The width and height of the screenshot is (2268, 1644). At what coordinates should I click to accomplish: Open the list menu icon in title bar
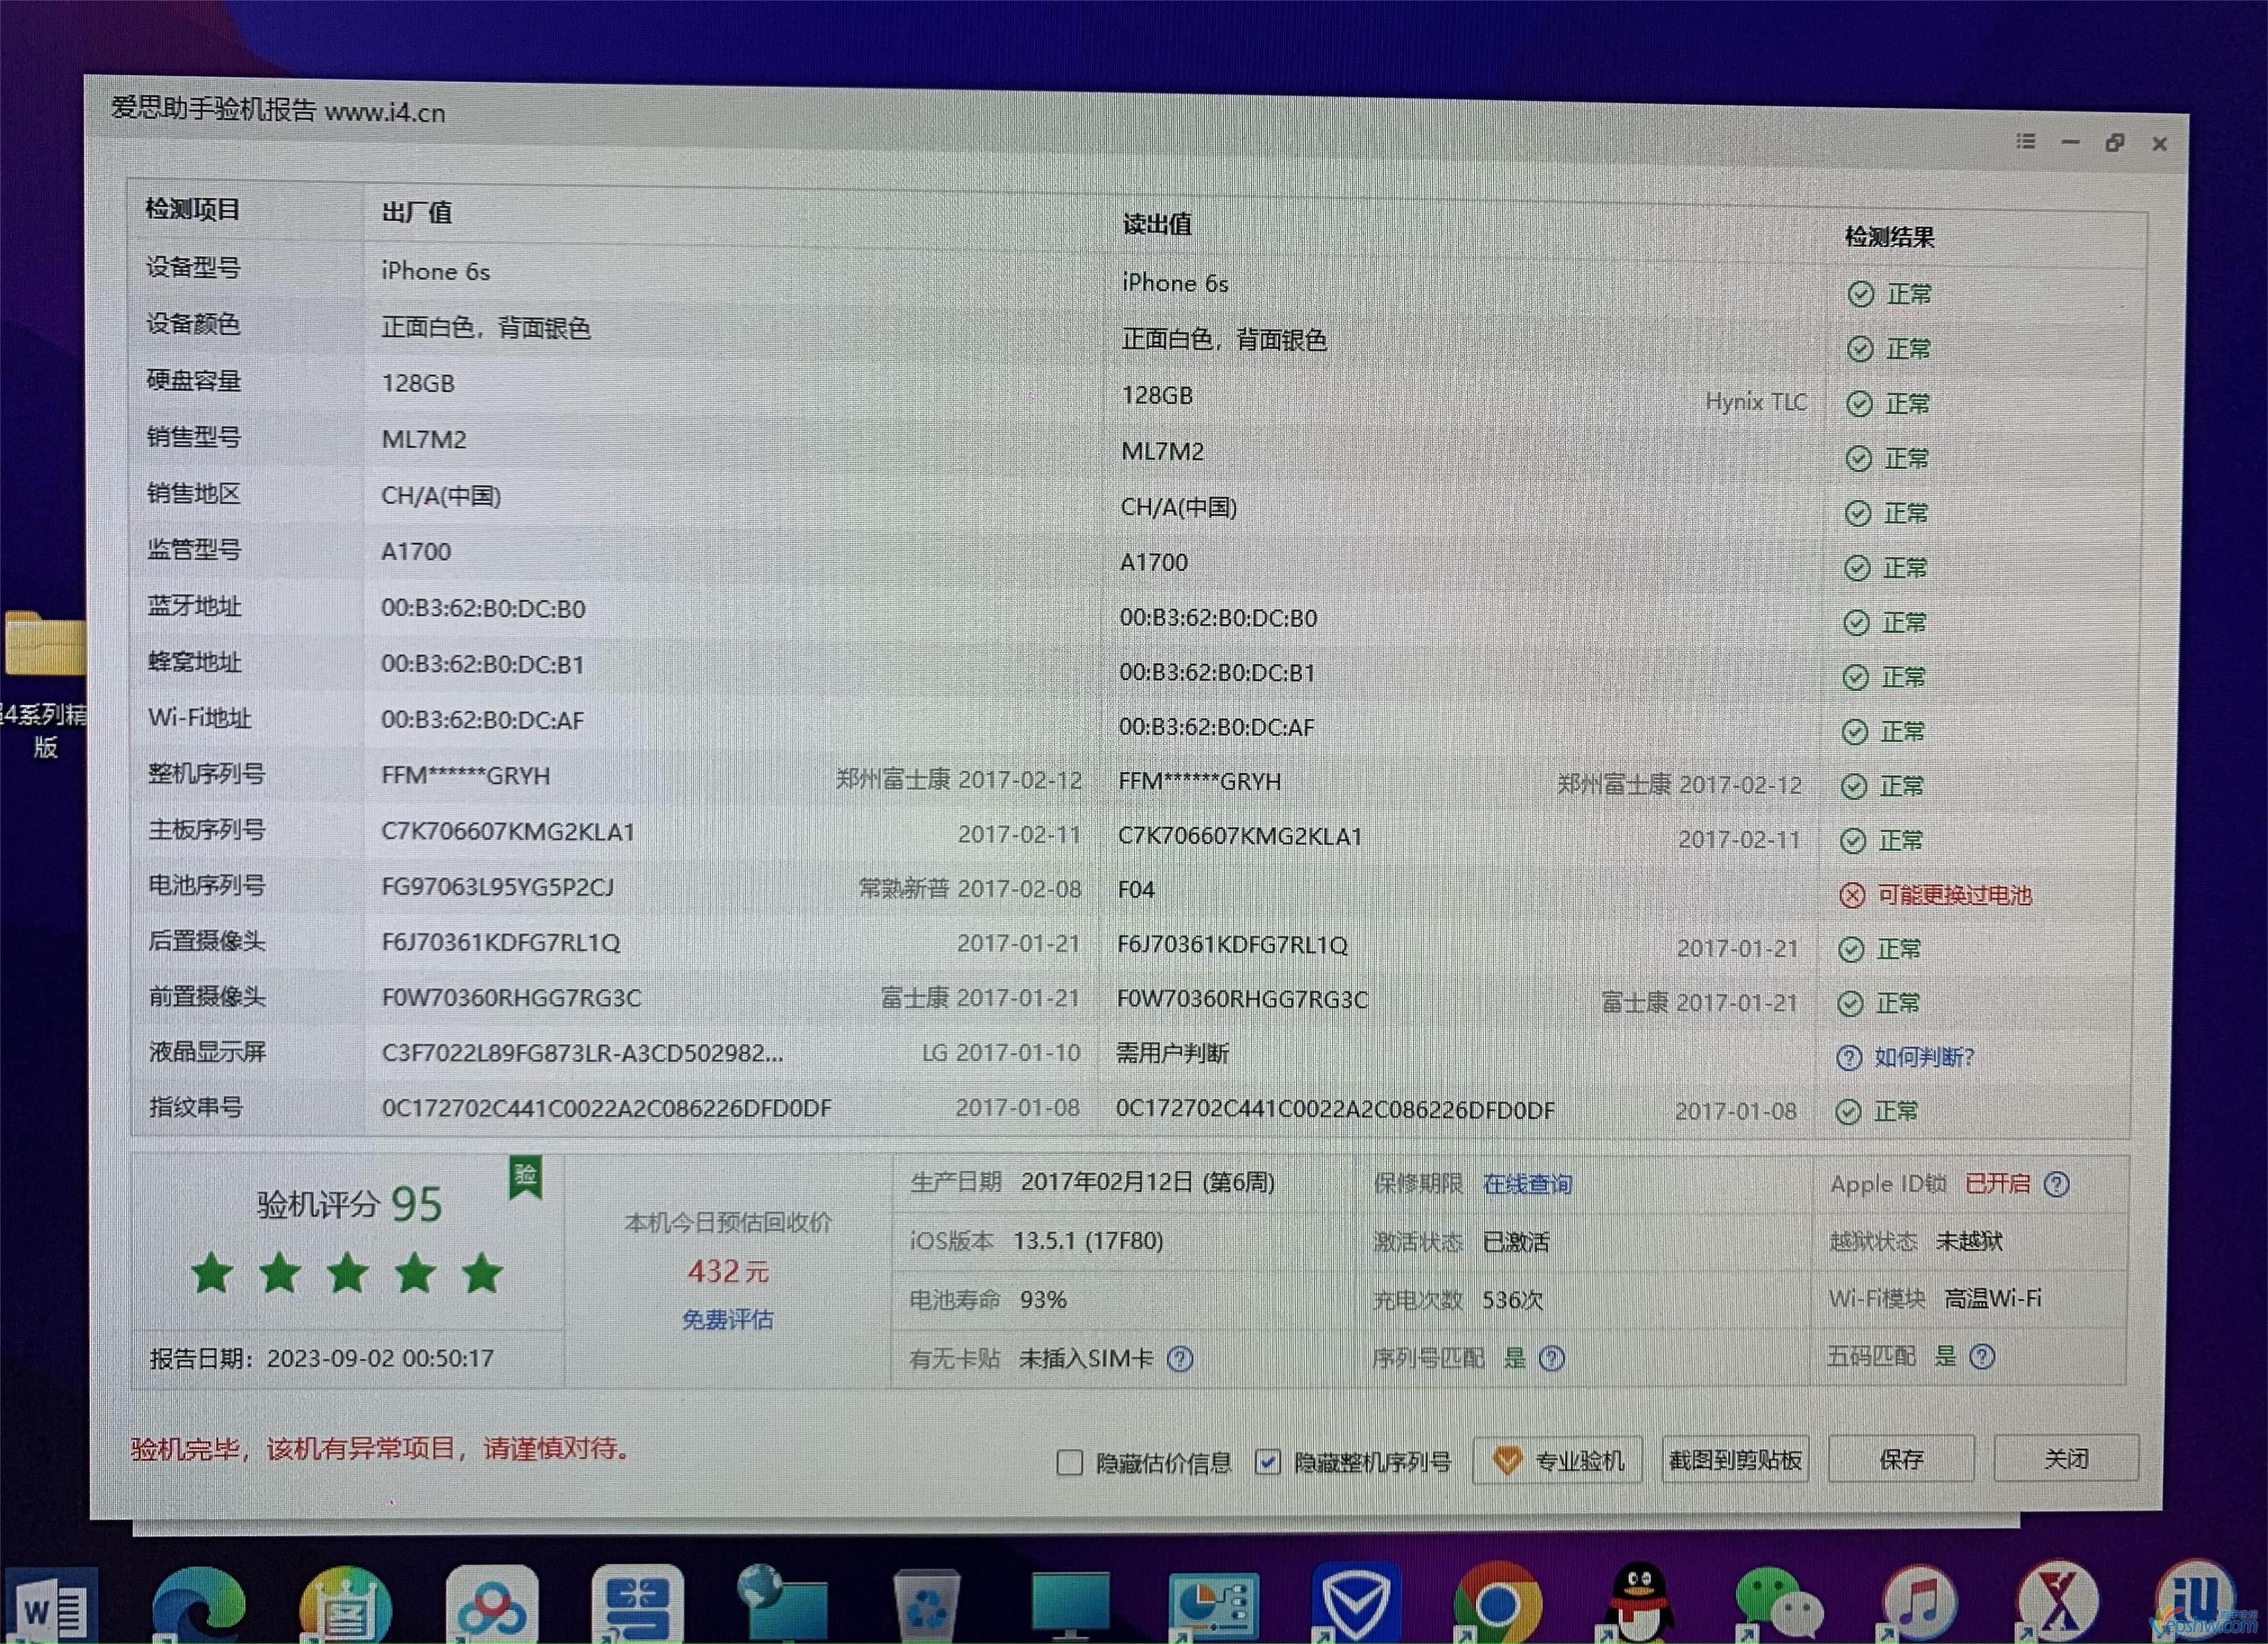(2026, 141)
